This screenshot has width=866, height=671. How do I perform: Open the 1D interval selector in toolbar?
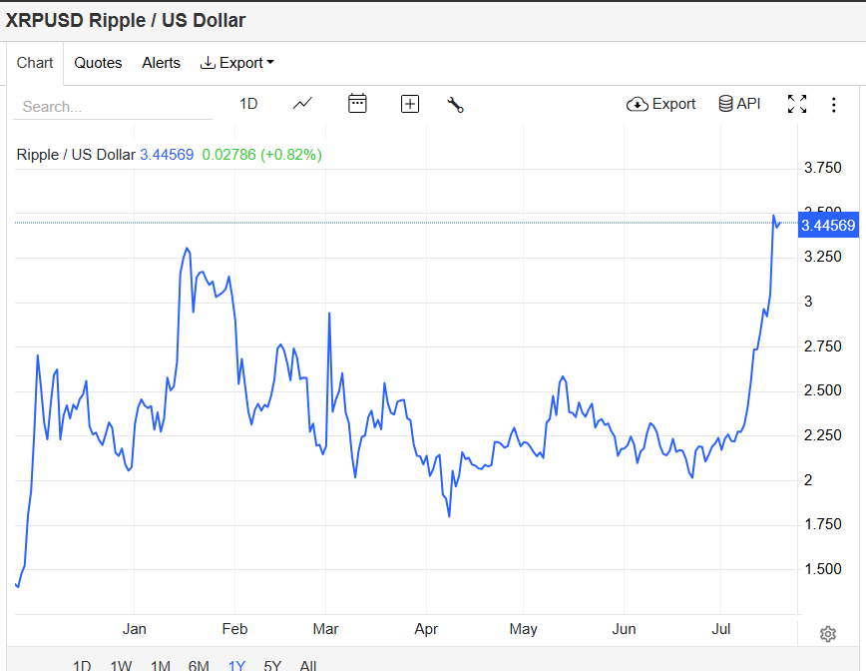(x=248, y=104)
